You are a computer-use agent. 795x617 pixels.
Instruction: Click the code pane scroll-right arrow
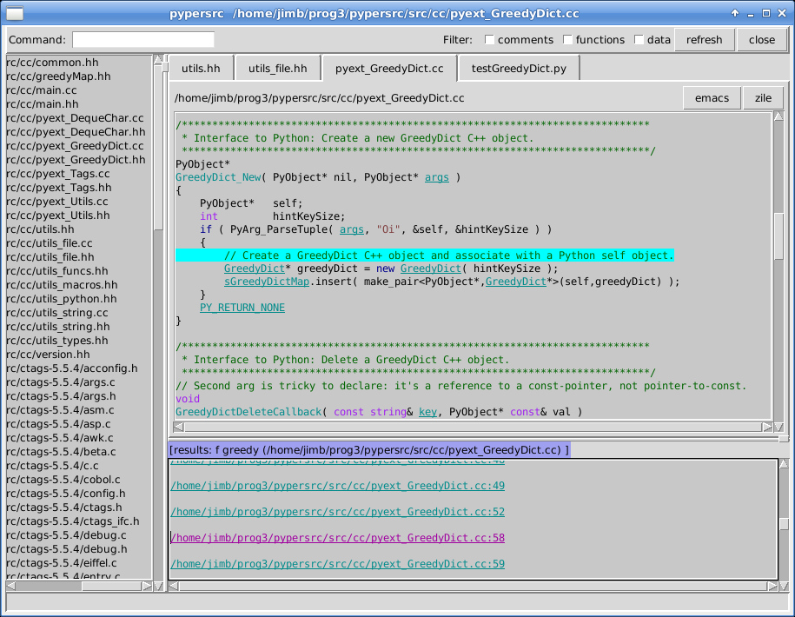tap(766, 427)
